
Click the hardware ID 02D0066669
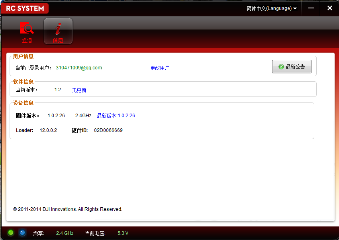[x=108, y=130]
